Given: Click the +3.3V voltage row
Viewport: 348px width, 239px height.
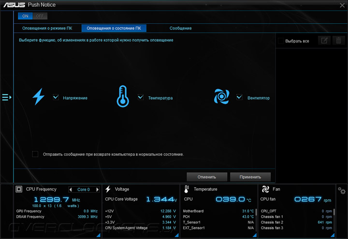Looking at the screenshot, I should pyautogui.click(x=141, y=222).
